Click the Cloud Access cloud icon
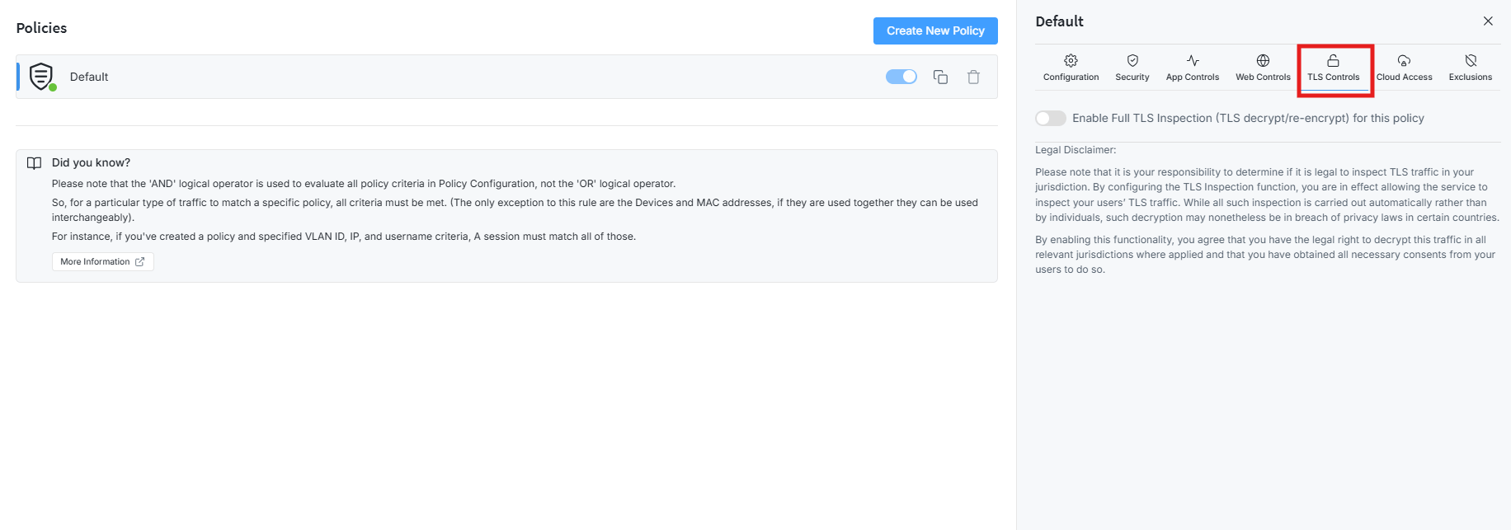This screenshot has width=1511, height=530. pos(1404,60)
